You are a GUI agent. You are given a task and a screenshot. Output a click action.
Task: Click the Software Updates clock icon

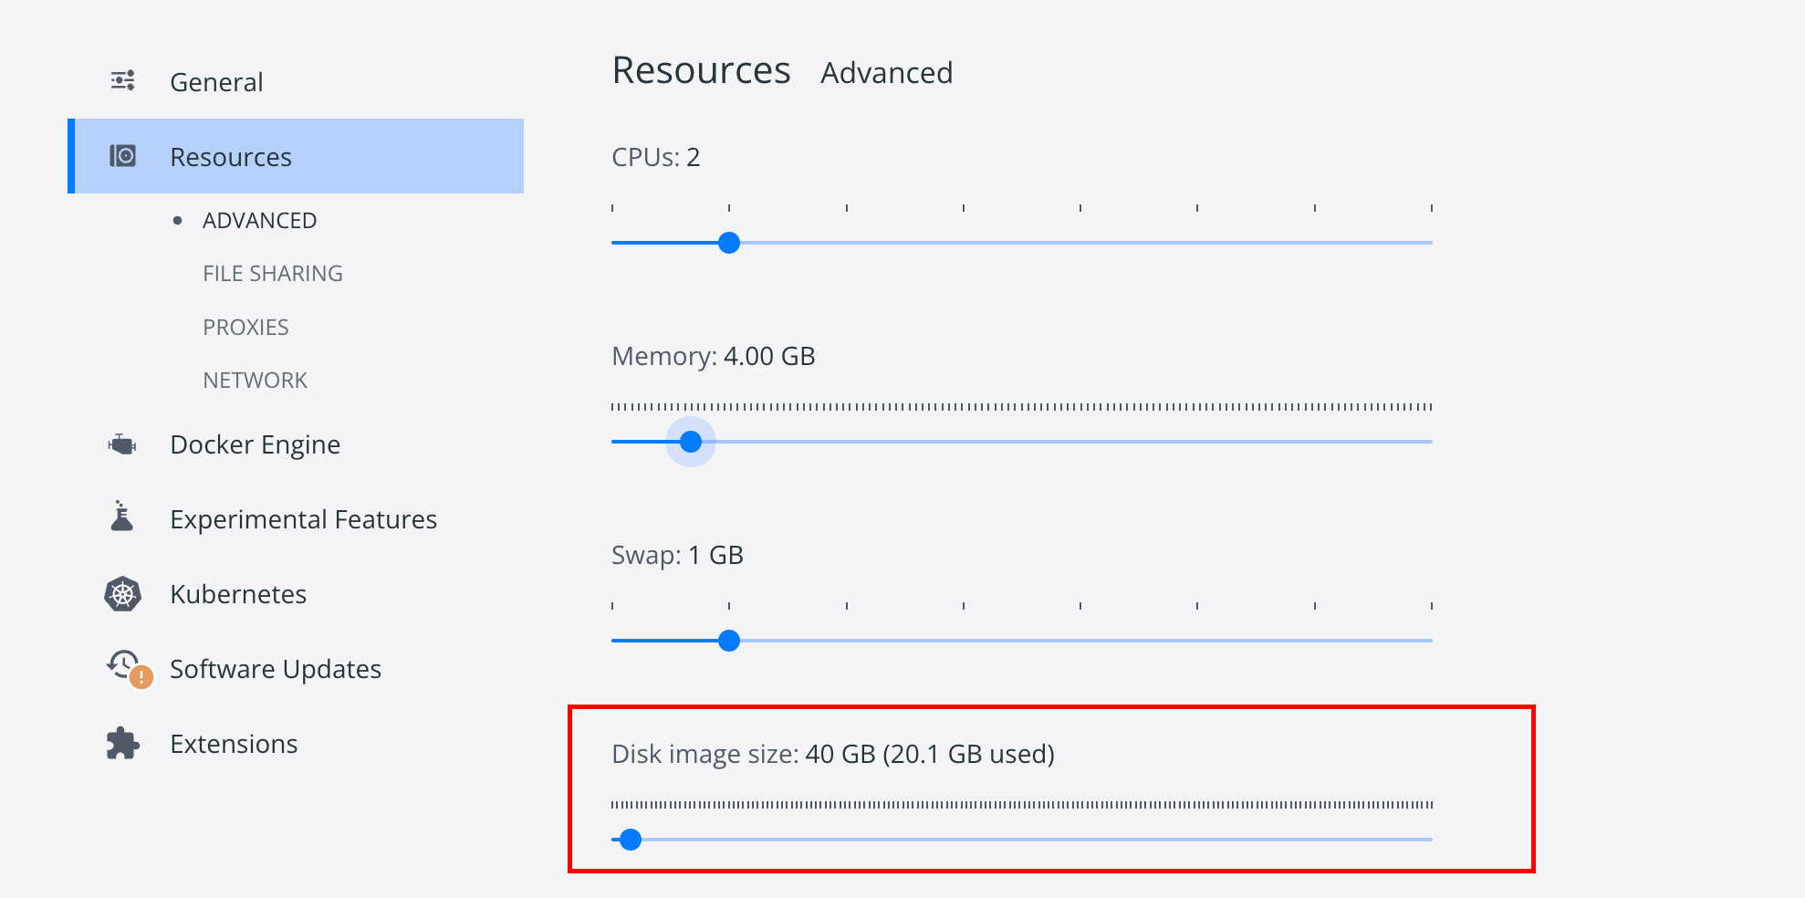(122, 663)
